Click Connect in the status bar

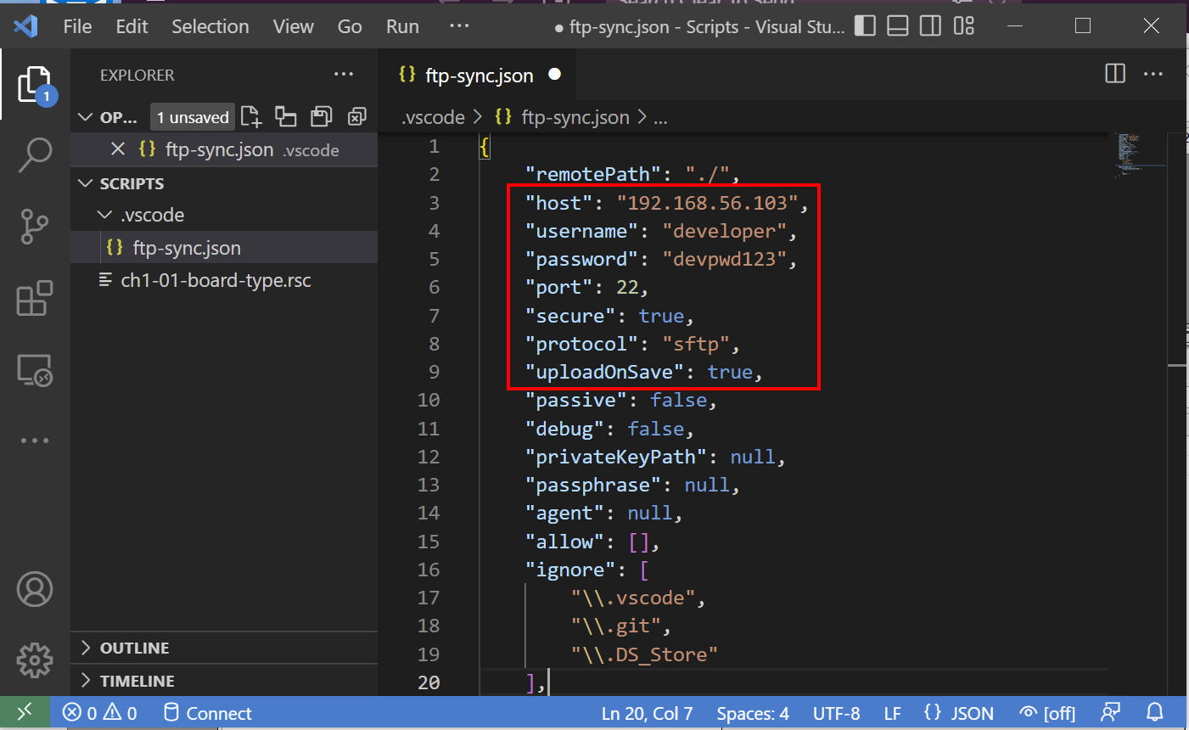[x=208, y=713]
